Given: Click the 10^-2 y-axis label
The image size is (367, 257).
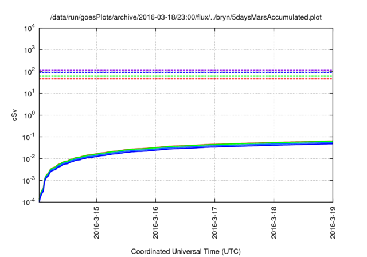Looking at the screenshot, I should [x=28, y=159].
